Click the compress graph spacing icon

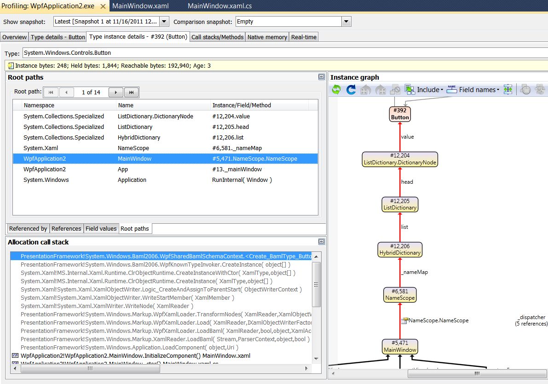(508, 90)
